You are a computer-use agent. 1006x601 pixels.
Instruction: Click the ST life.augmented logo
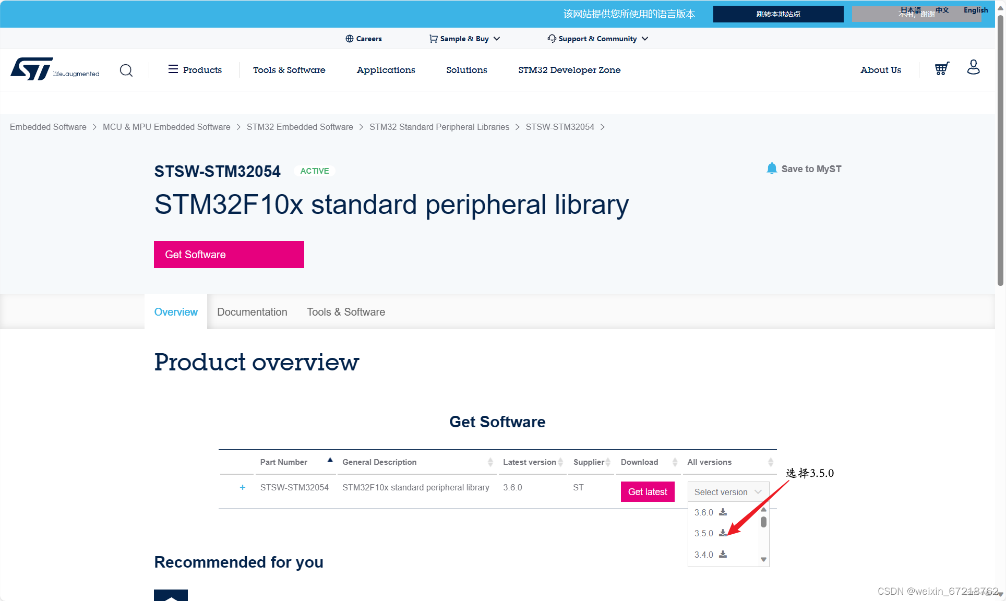click(55, 69)
